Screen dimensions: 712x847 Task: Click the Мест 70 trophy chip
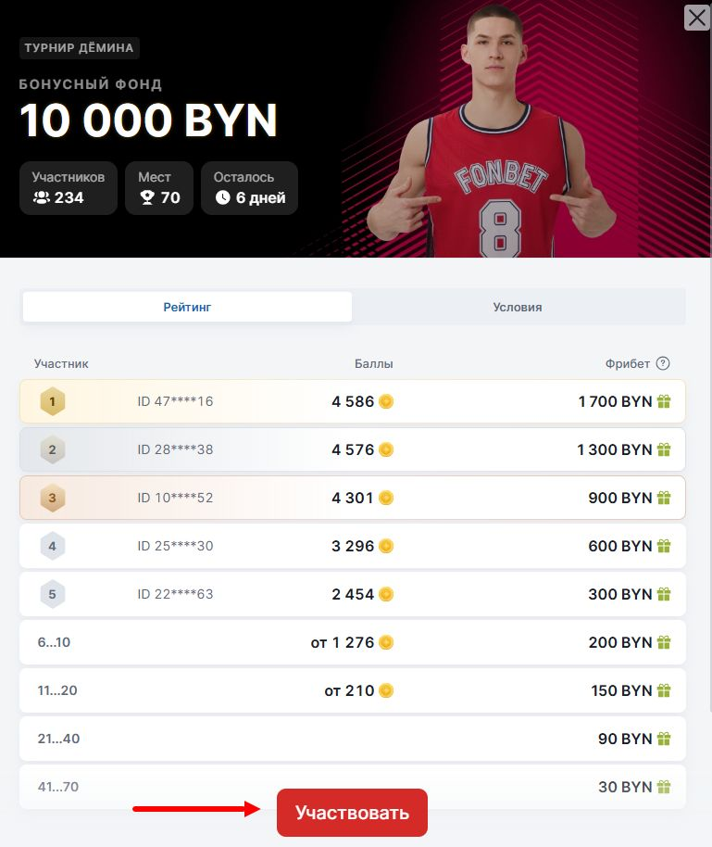[x=159, y=188]
